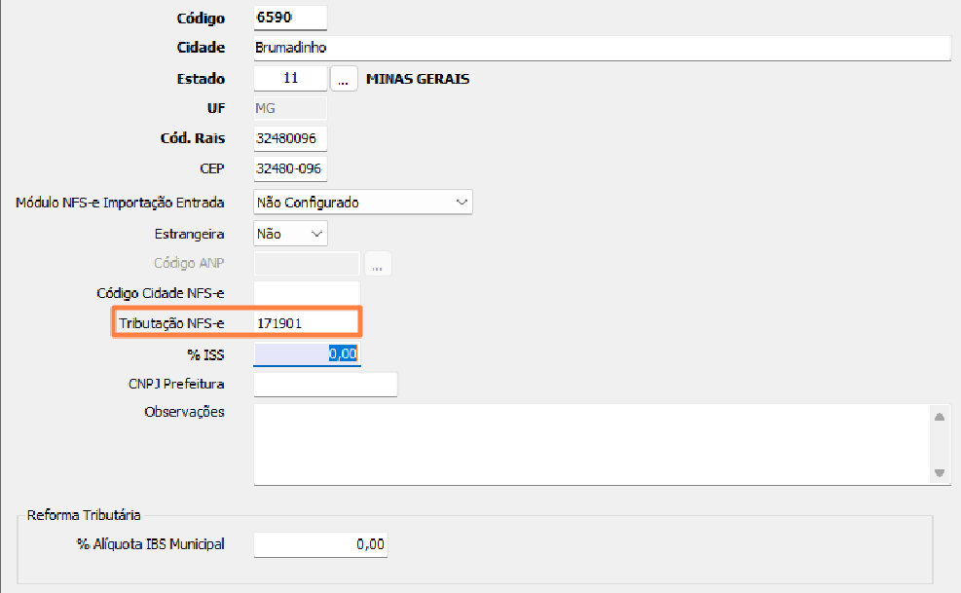The height and width of the screenshot is (593, 961).
Task: Select the greyed Código ANP field
Action: click(x=306, y=263)
